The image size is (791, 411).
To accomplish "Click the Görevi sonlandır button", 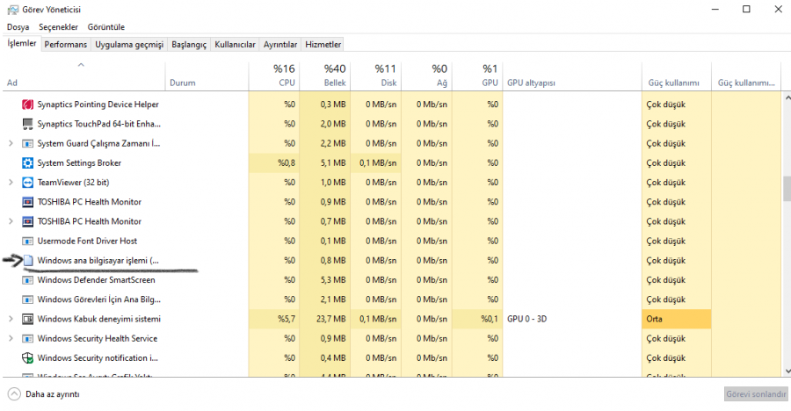I will [756, 393].
